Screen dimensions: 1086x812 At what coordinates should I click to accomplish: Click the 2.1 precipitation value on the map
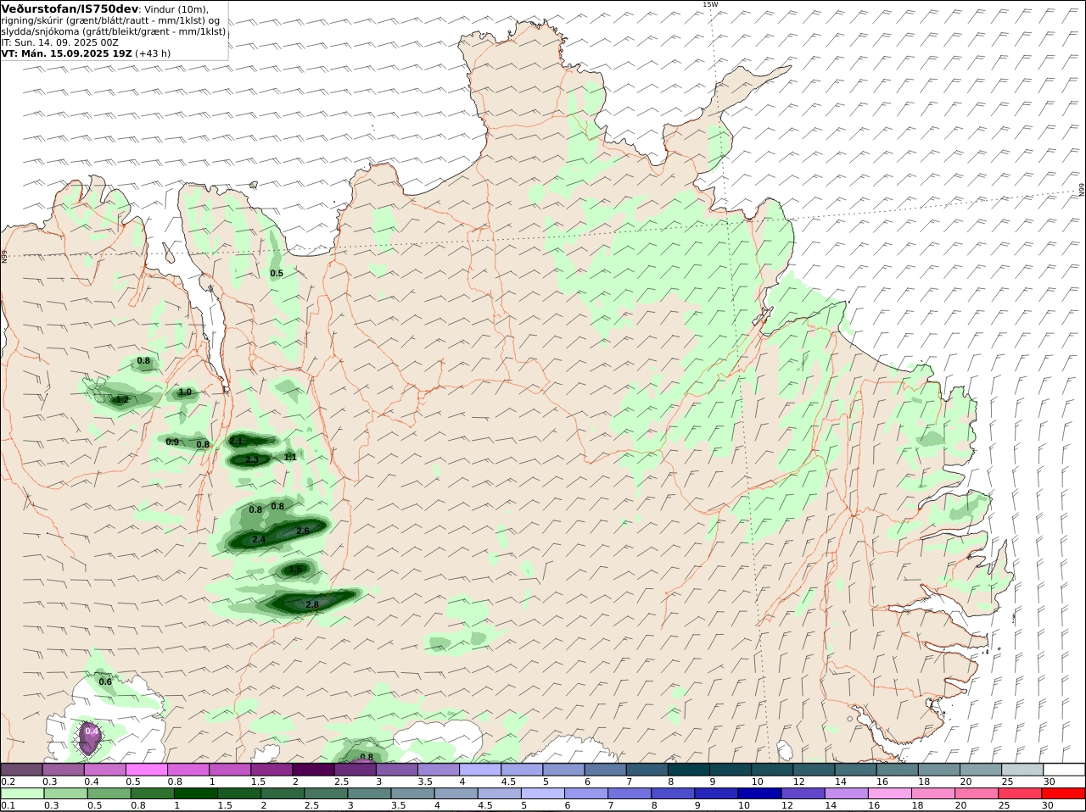(236, 442)
